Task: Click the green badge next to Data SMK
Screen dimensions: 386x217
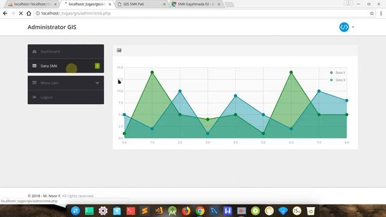Action: [x=97, y=66]
